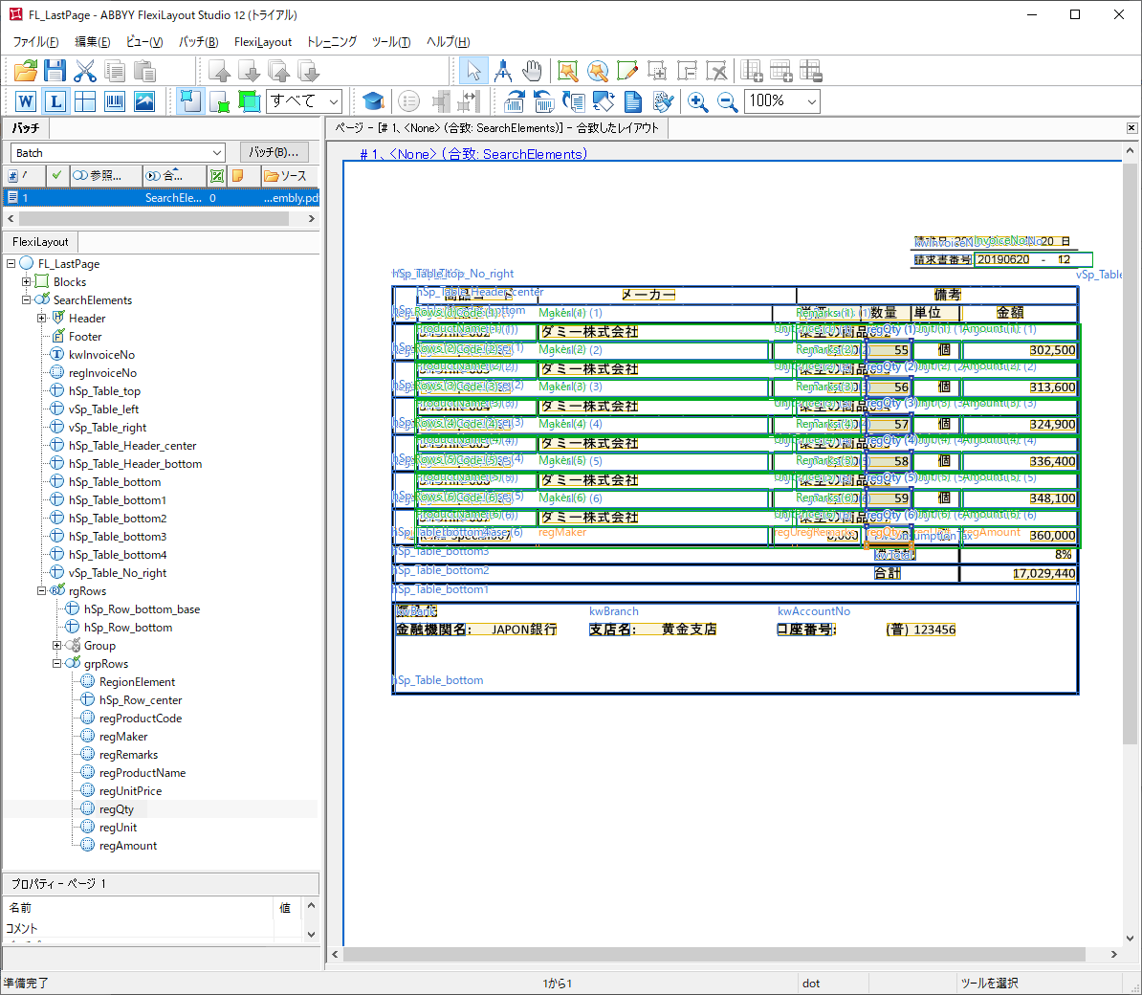Click the deskew rotate image icon
Viewport: 1142px width, 995px height.
[x=604, y=101]
